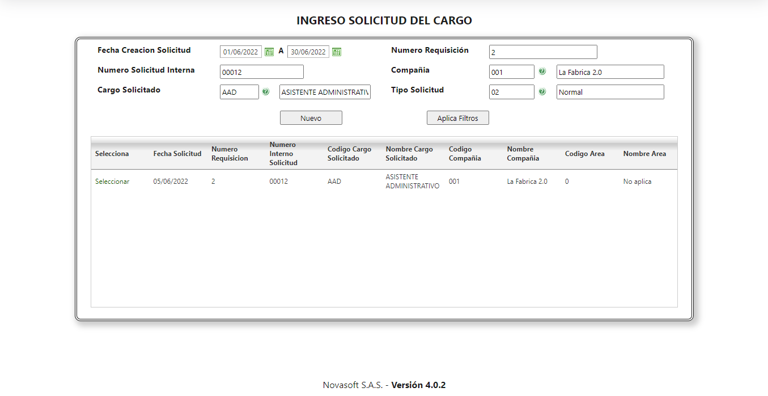Open the calendar picker for the start date
Image resolution: width=768 pixels, height=396 pixels.
pos(269,51)
